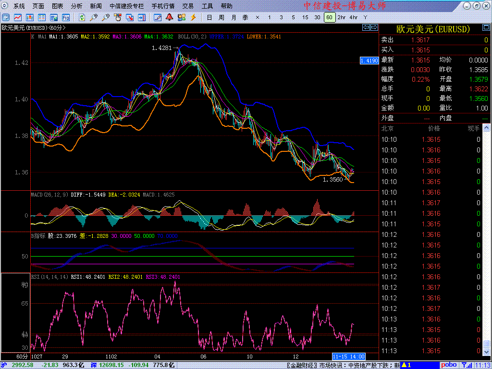
Task: Switch chart to daily period 日
Action: point(209,17)
